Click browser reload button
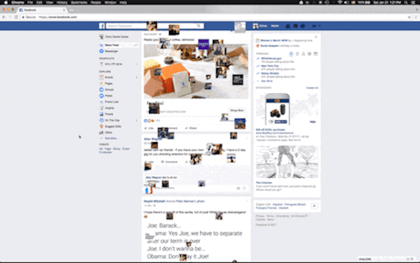 [16, 17]
